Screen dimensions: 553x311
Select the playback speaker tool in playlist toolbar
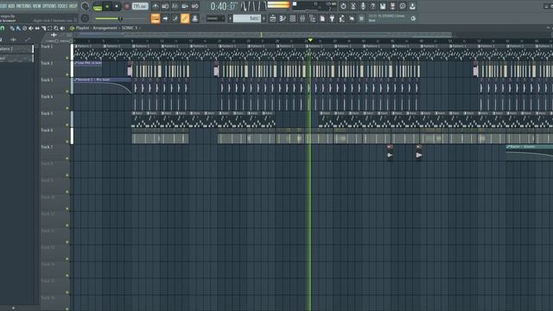62,29
